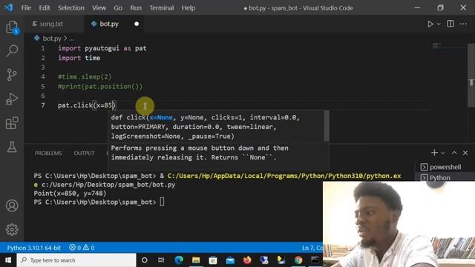Open the Run and Debug view
This screenshot has width=475, height=267.
[x=12, y=99]
